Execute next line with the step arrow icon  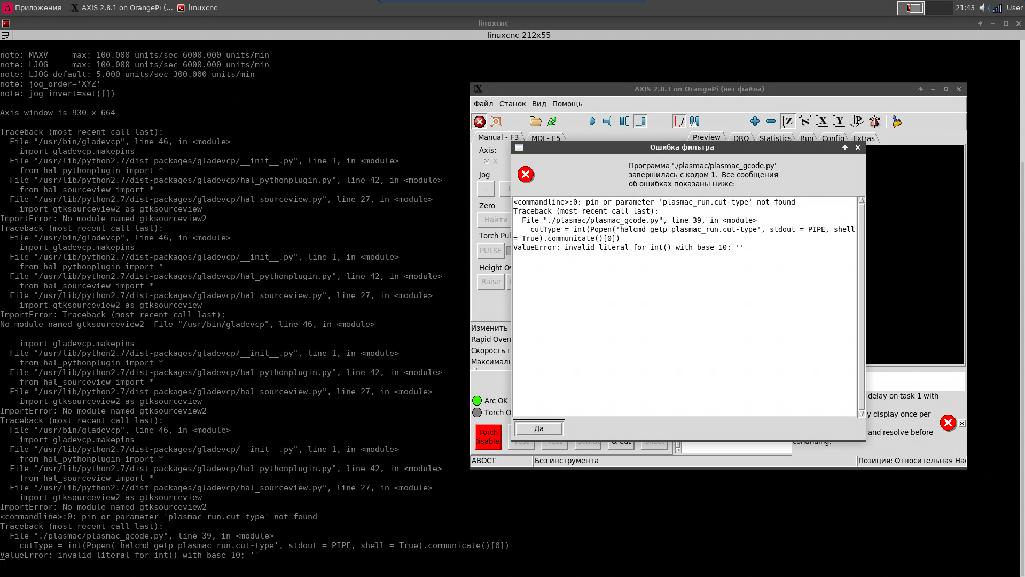[x=608, y=122]
